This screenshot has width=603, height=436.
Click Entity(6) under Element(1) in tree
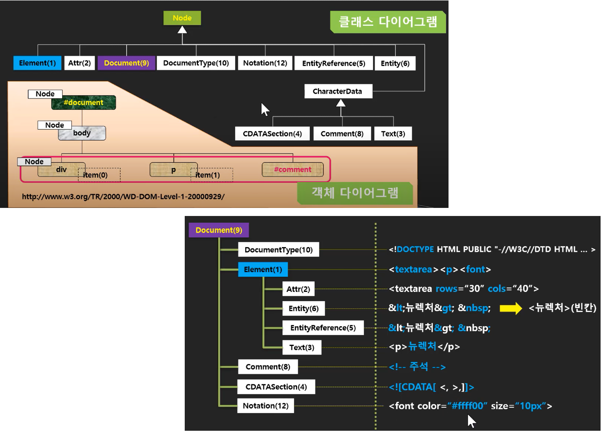[x=304, y=308]
